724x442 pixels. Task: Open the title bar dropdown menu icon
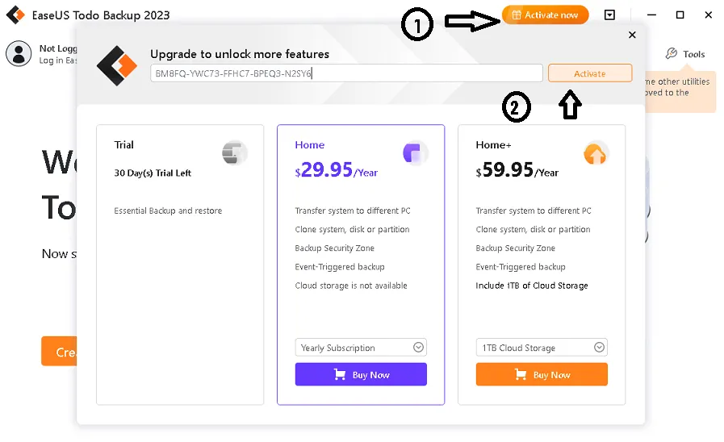tap(610, 15)
